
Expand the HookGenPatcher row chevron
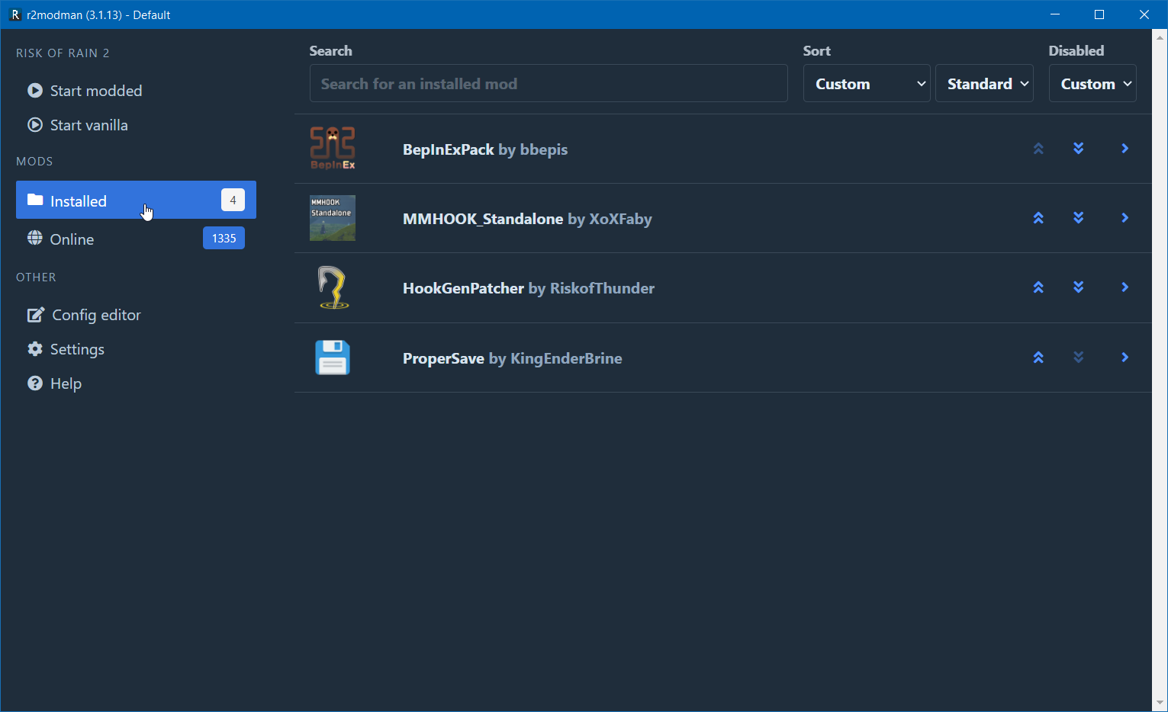[1125, 287]
